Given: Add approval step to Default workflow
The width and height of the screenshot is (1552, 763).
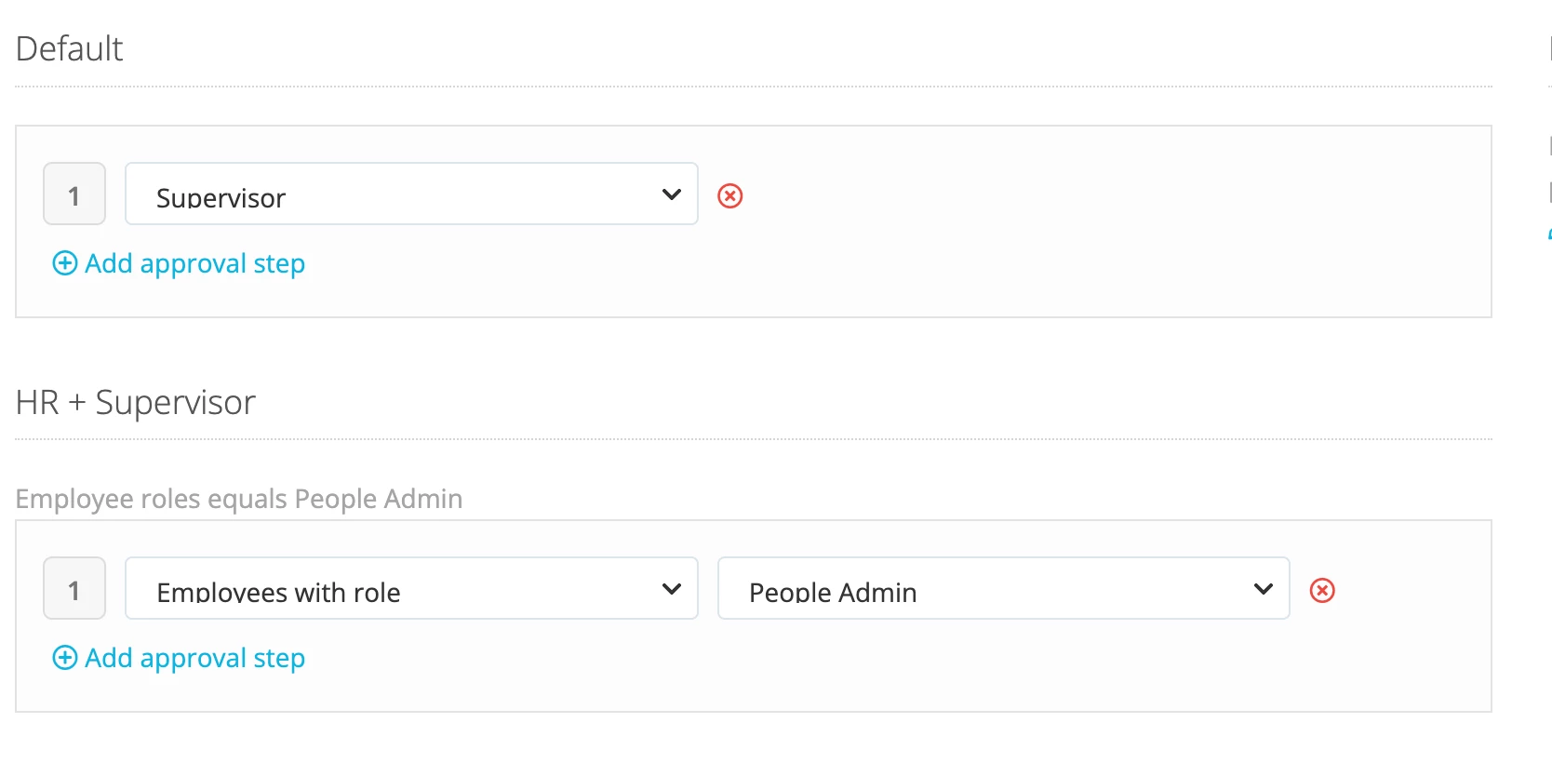Looking at the screenshot, I should click(x=179, y=263).
